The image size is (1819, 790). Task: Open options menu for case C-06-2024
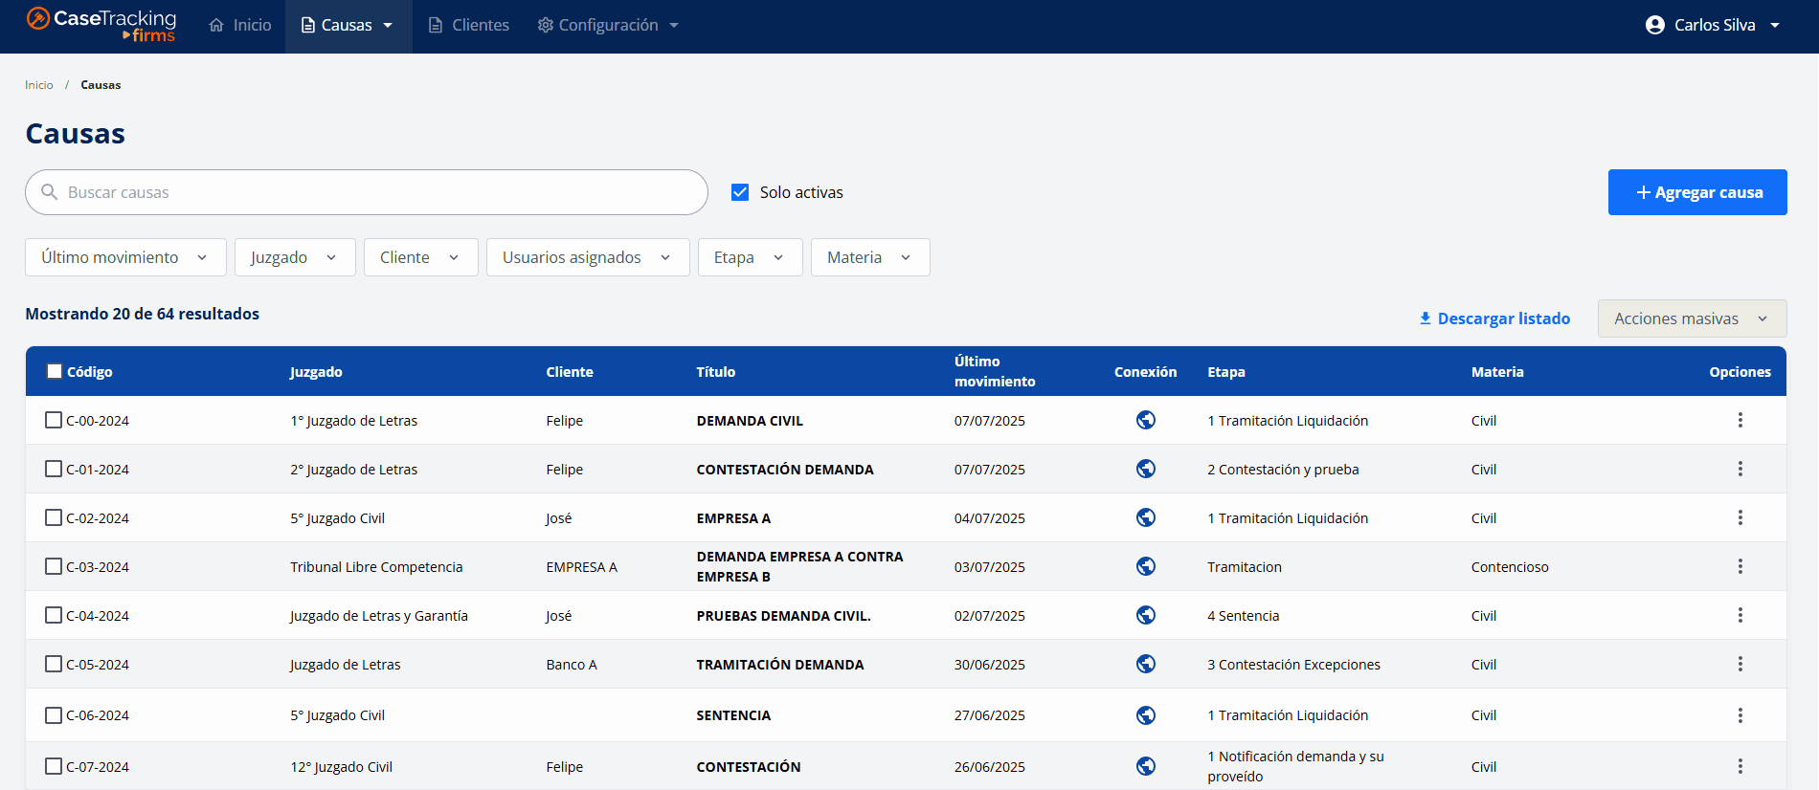tap(1740, 715)
